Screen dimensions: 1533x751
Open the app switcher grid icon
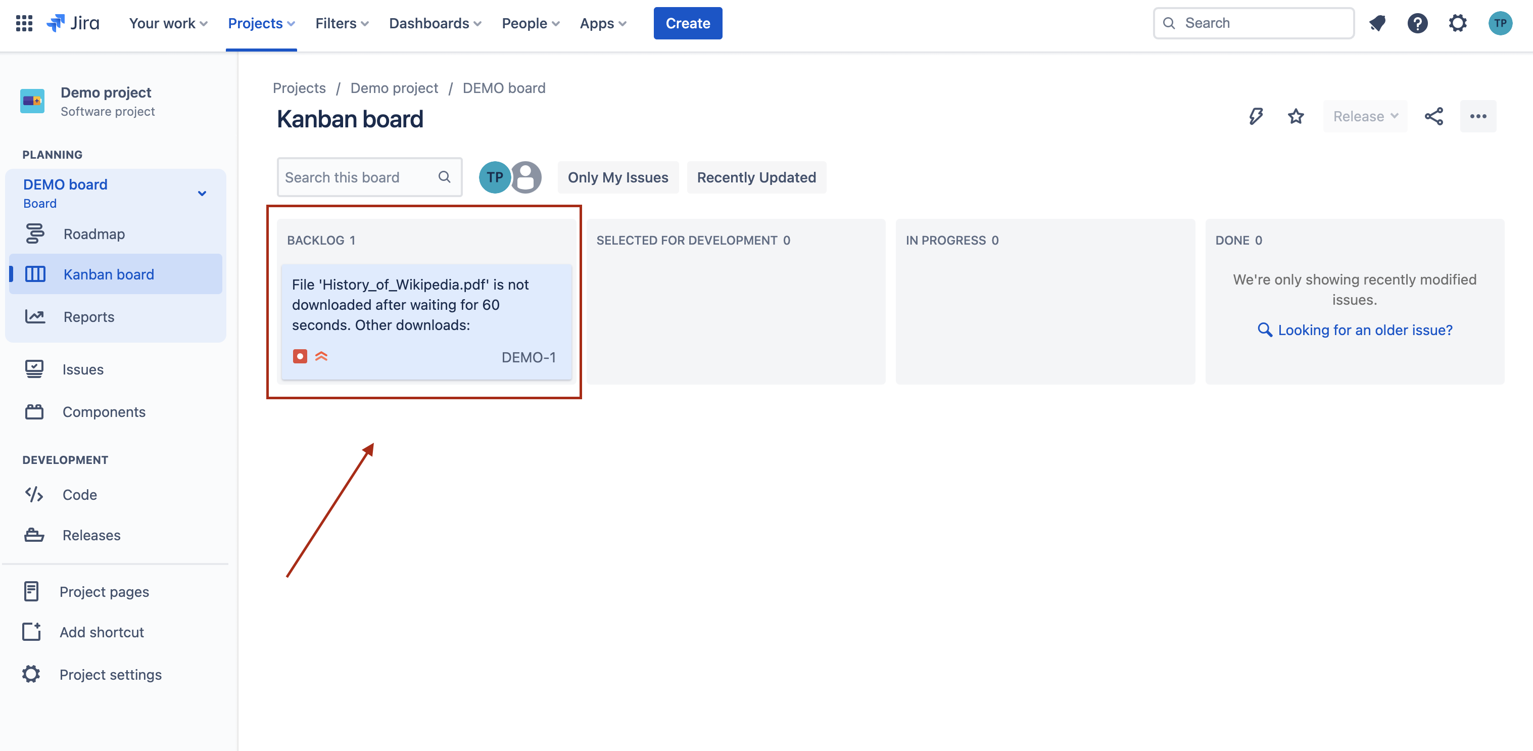pyautogui.click(x=24, y=23)
